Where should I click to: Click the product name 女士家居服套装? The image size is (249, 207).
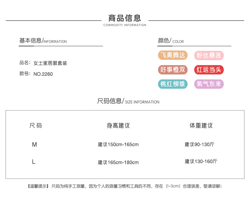(50, 63)
